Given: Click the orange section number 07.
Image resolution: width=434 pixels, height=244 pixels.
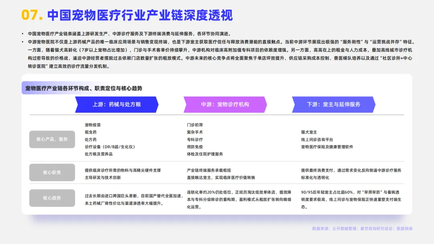Looking at the screenshot, I should point(32,15).
